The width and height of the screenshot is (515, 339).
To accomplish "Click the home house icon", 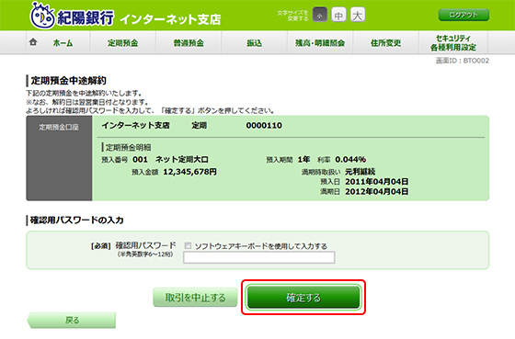I will (x=33, y=42).
